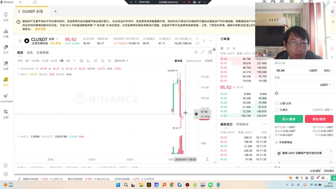Click the BBO price button
This screenshot has height=189, width=336.
tap(327, 70)
